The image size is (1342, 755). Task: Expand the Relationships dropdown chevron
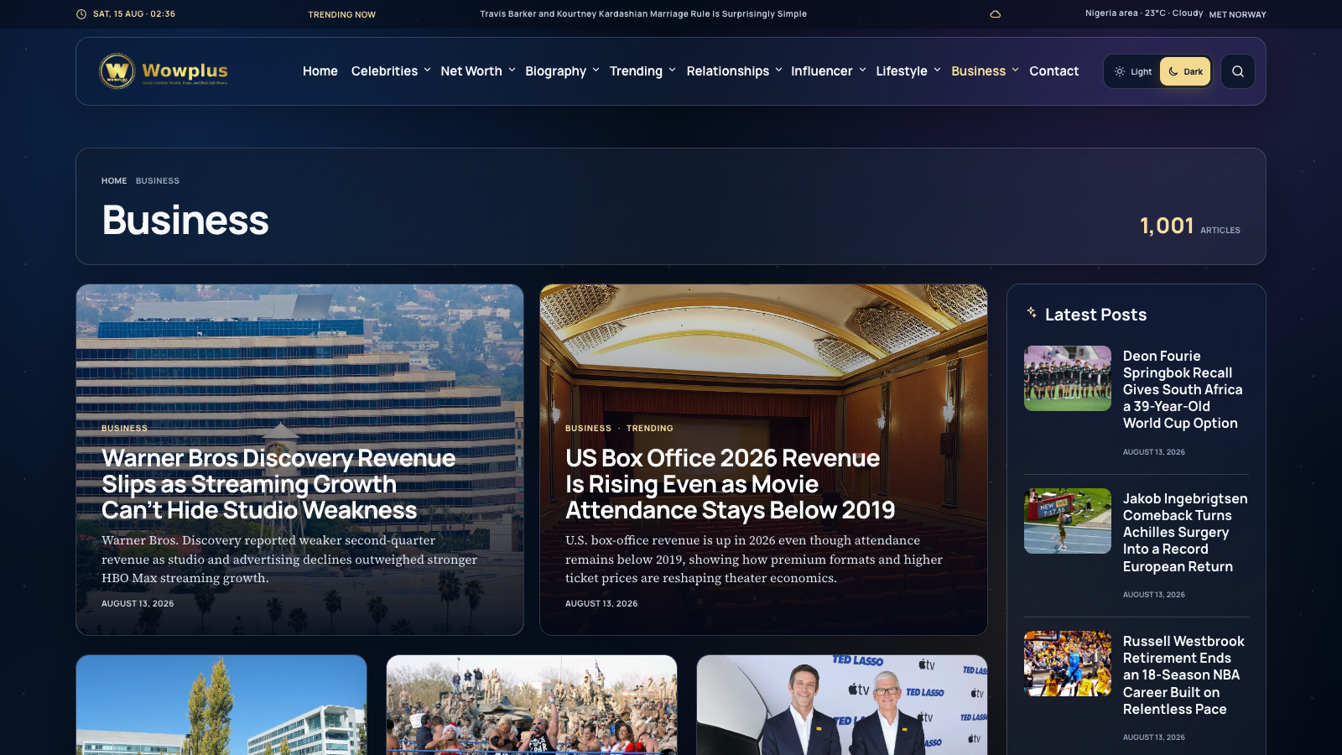point(778,70)
